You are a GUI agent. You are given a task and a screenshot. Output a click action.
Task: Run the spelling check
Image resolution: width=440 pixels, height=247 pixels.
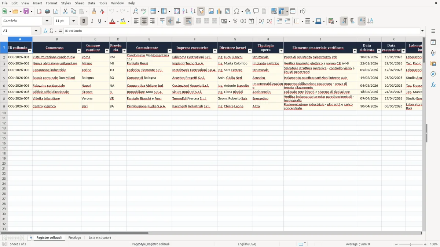click(144, 11)
